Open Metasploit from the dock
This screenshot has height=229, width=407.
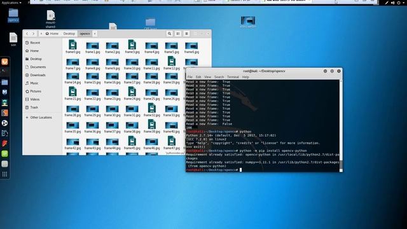coord(4,92)
